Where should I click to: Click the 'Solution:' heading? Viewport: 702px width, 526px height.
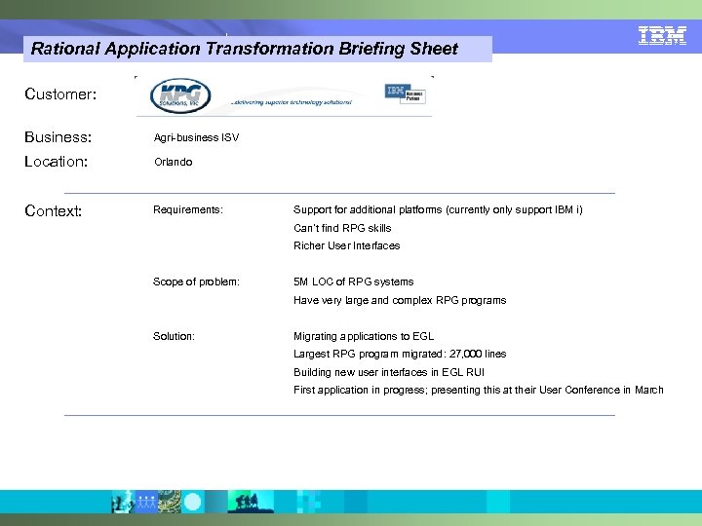point(174,336)
